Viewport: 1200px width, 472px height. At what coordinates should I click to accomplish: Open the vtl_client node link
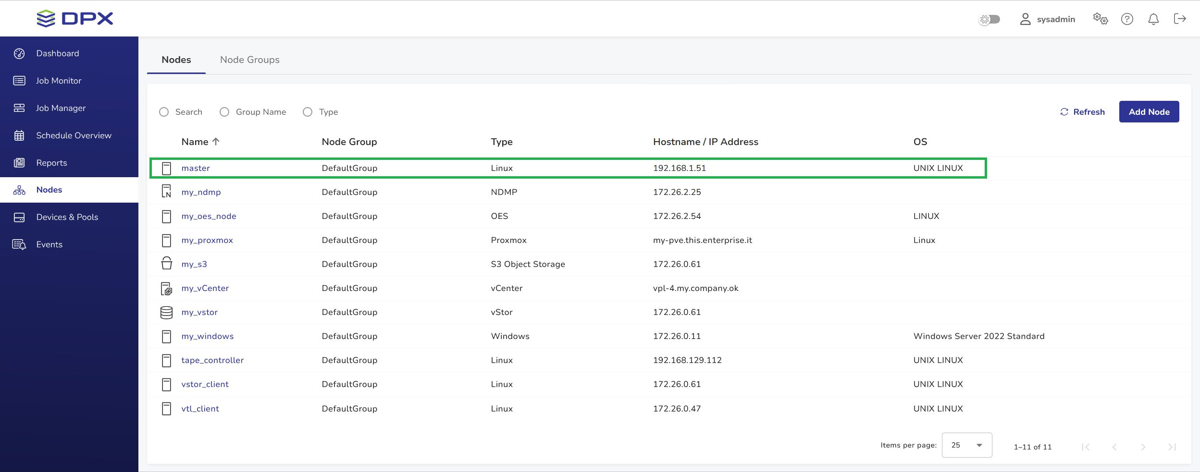pyautogui.click(x=200, y=409)
